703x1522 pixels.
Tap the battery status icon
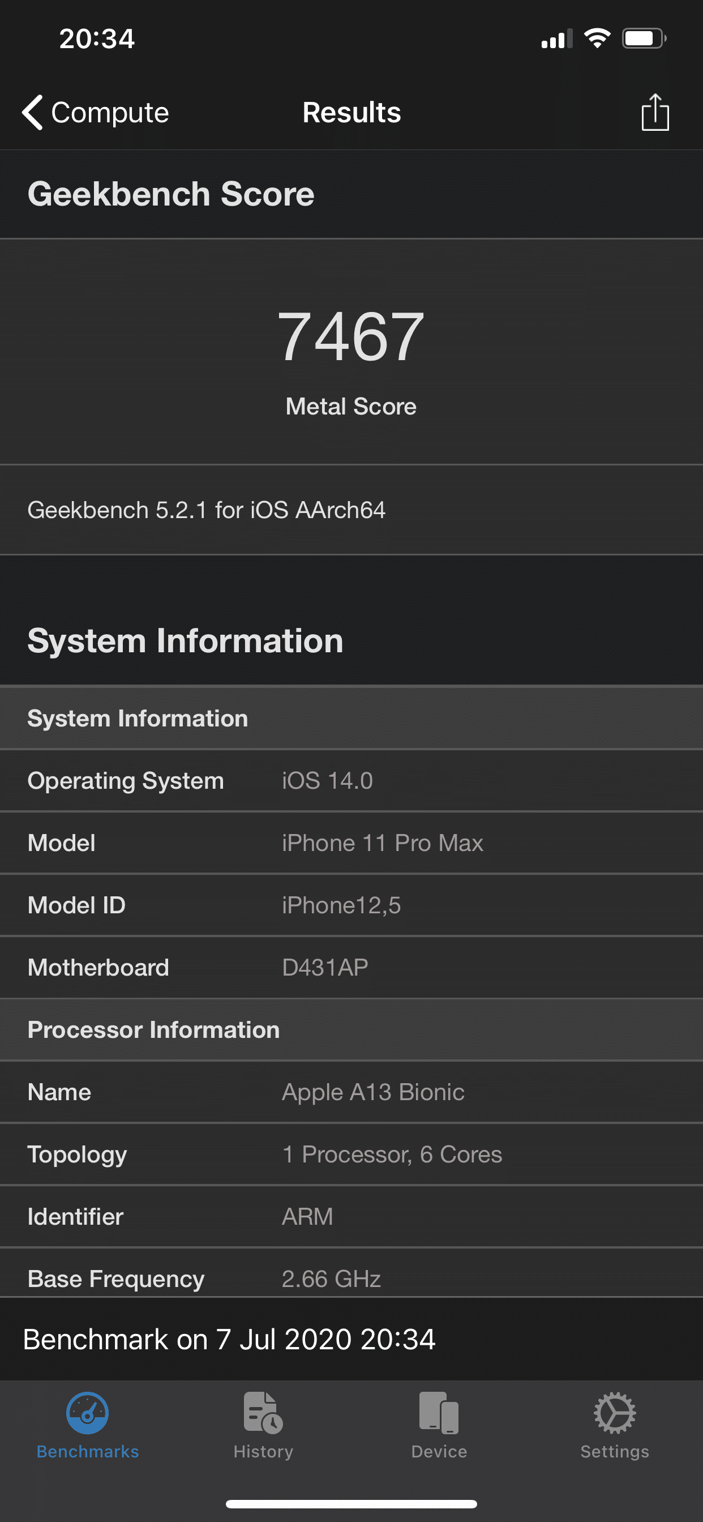click(644, 39)
